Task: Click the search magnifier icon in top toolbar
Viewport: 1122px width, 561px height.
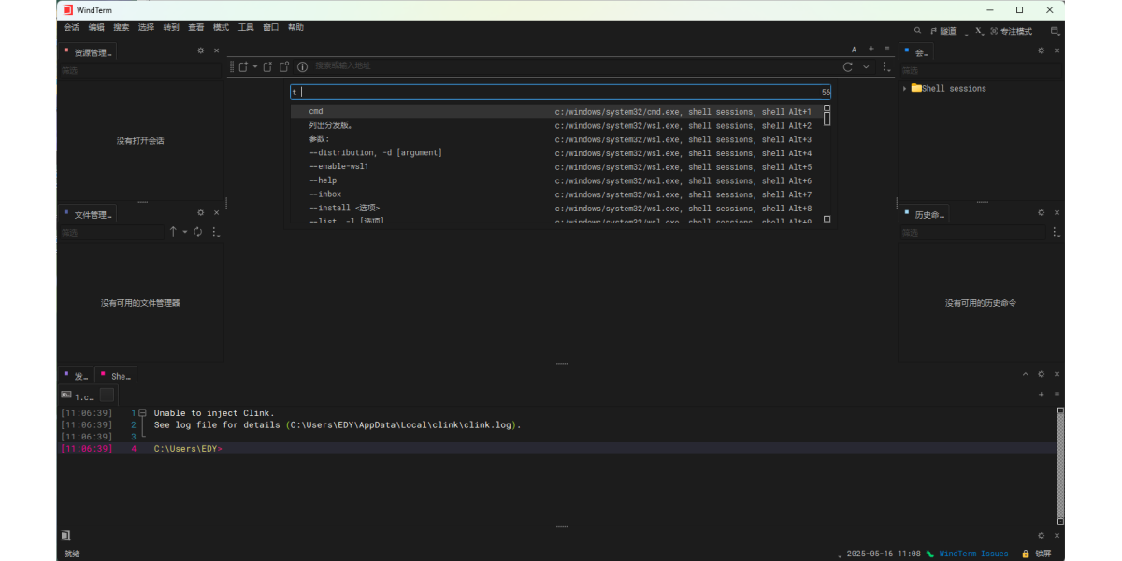Action: pos(917,31)
